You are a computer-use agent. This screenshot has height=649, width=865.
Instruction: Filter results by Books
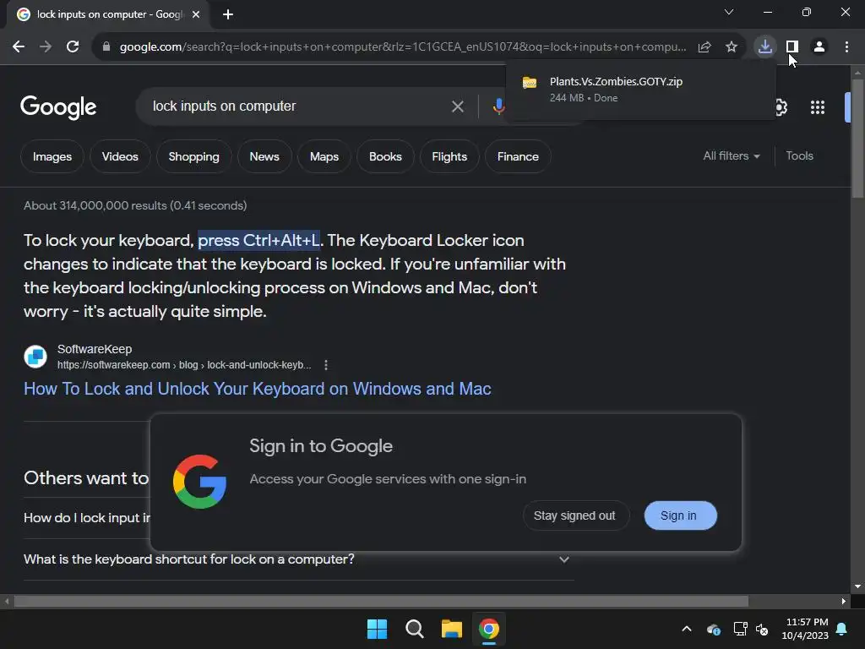coord(385,156)
